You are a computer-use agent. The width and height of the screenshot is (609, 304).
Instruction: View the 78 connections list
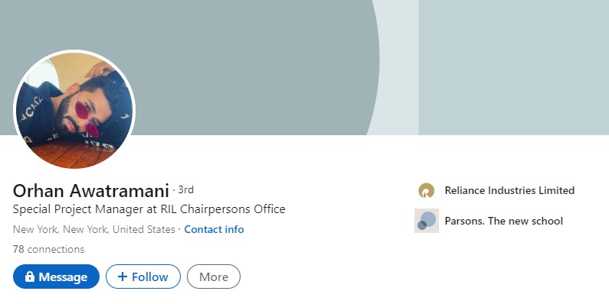[48, 249]
